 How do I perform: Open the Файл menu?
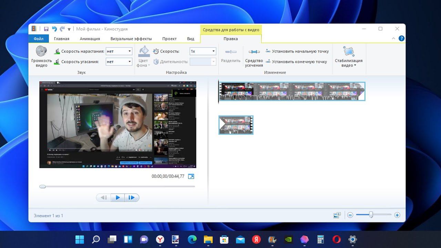tap(38, 39)
